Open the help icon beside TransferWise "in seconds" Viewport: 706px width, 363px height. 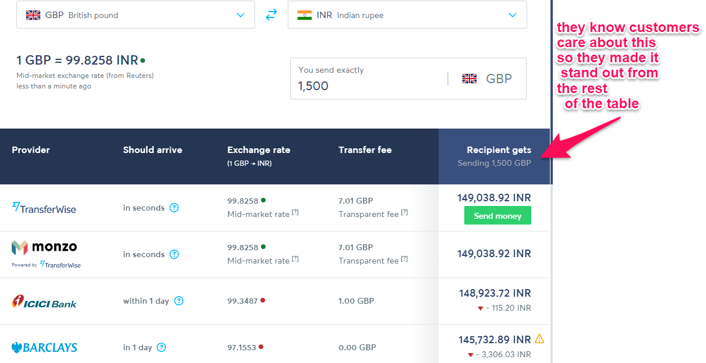pos(174,208)
